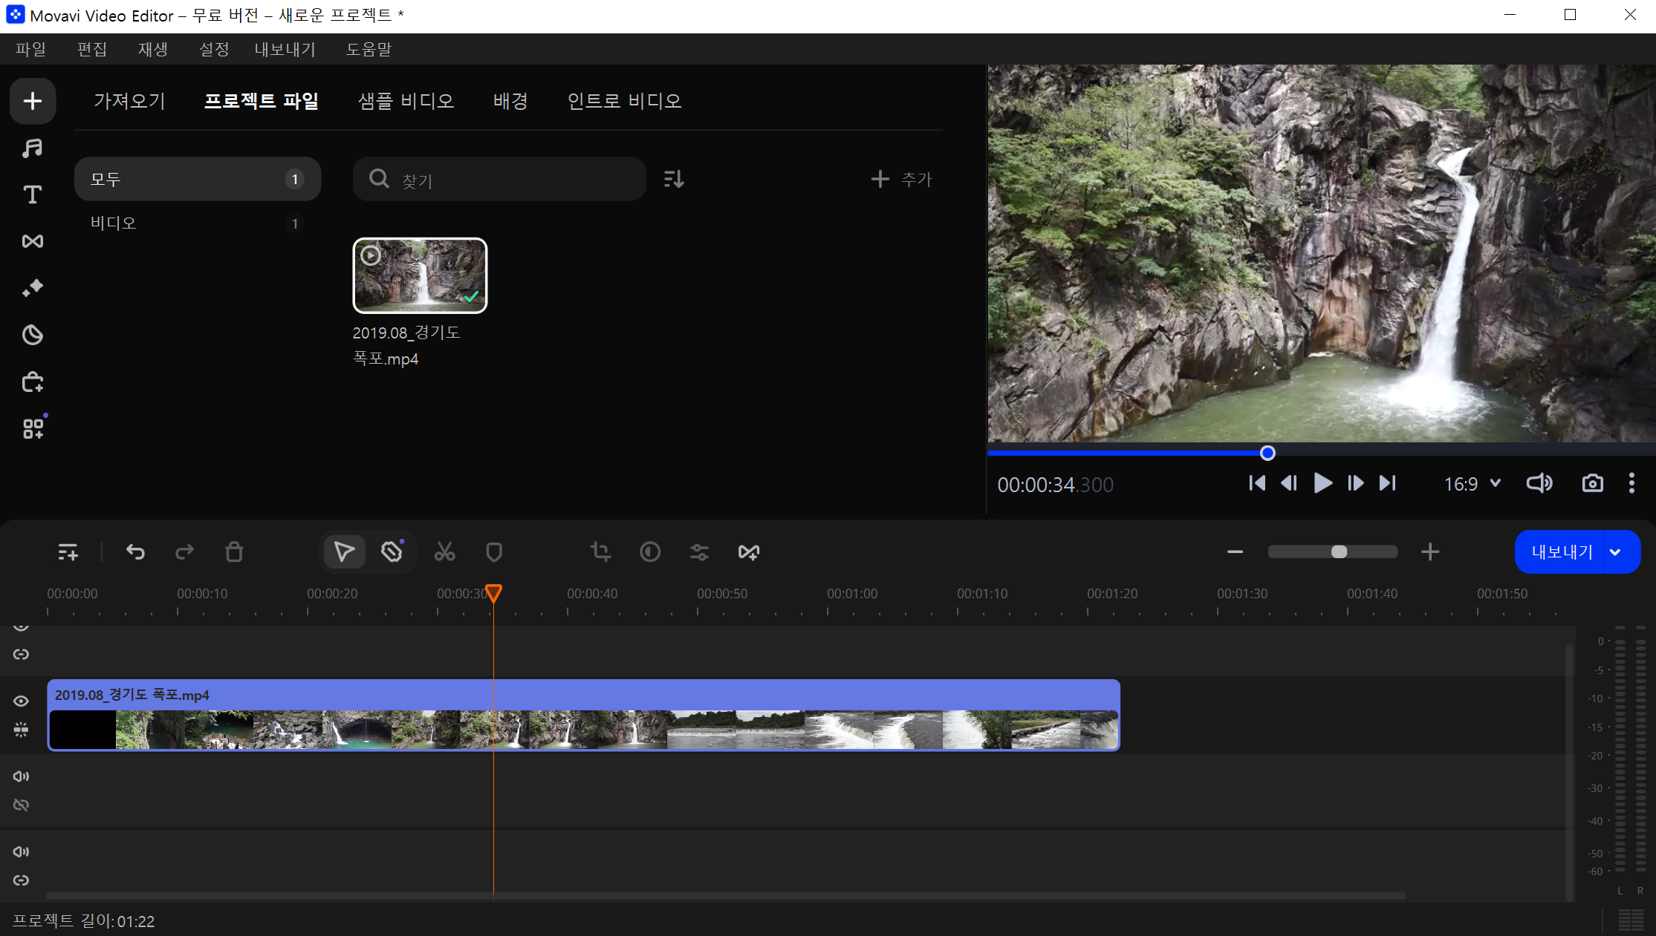Open the Stickers clock-shaped sidebar icon
The width and height of the screenshot is (1656, 936).
32,335
